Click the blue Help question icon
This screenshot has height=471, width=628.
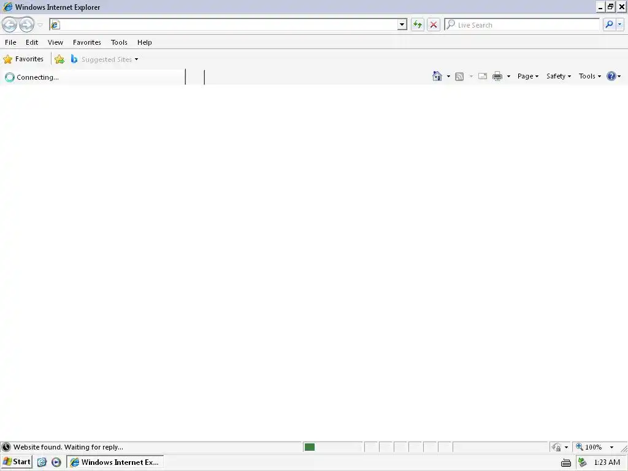click(611, 76)
